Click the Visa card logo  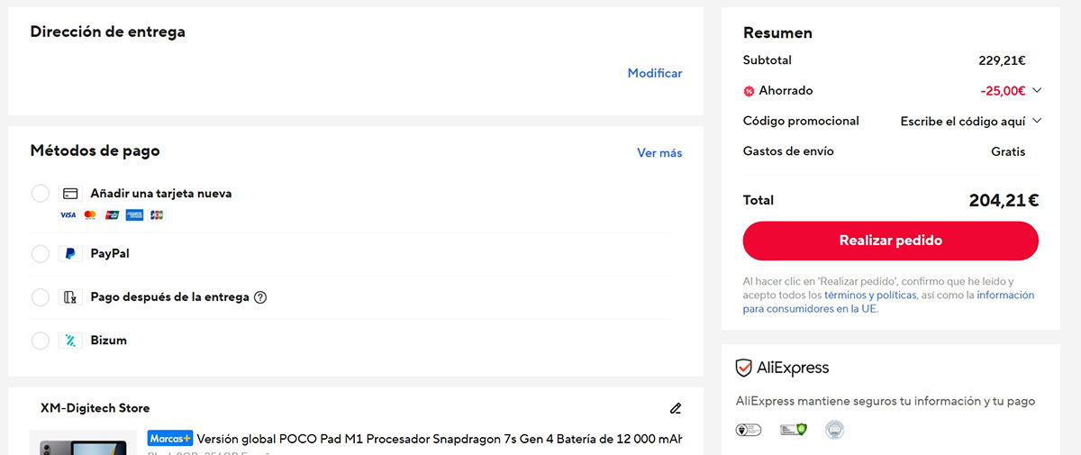pos(68,215)
